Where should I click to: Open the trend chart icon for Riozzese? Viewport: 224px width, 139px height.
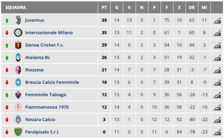pos(217,70)
